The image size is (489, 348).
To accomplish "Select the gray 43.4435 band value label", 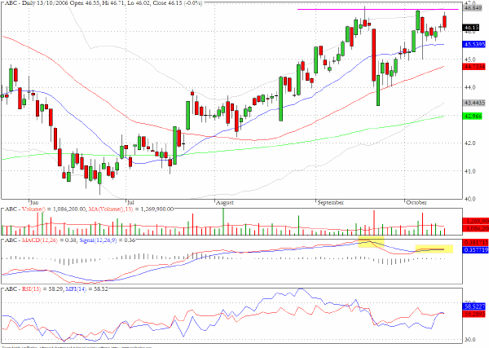I will [x=474, y=103].
